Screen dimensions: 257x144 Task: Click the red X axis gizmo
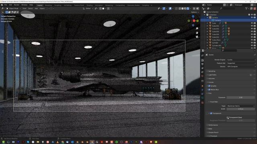pyautogui.click(x=194, y=21)
